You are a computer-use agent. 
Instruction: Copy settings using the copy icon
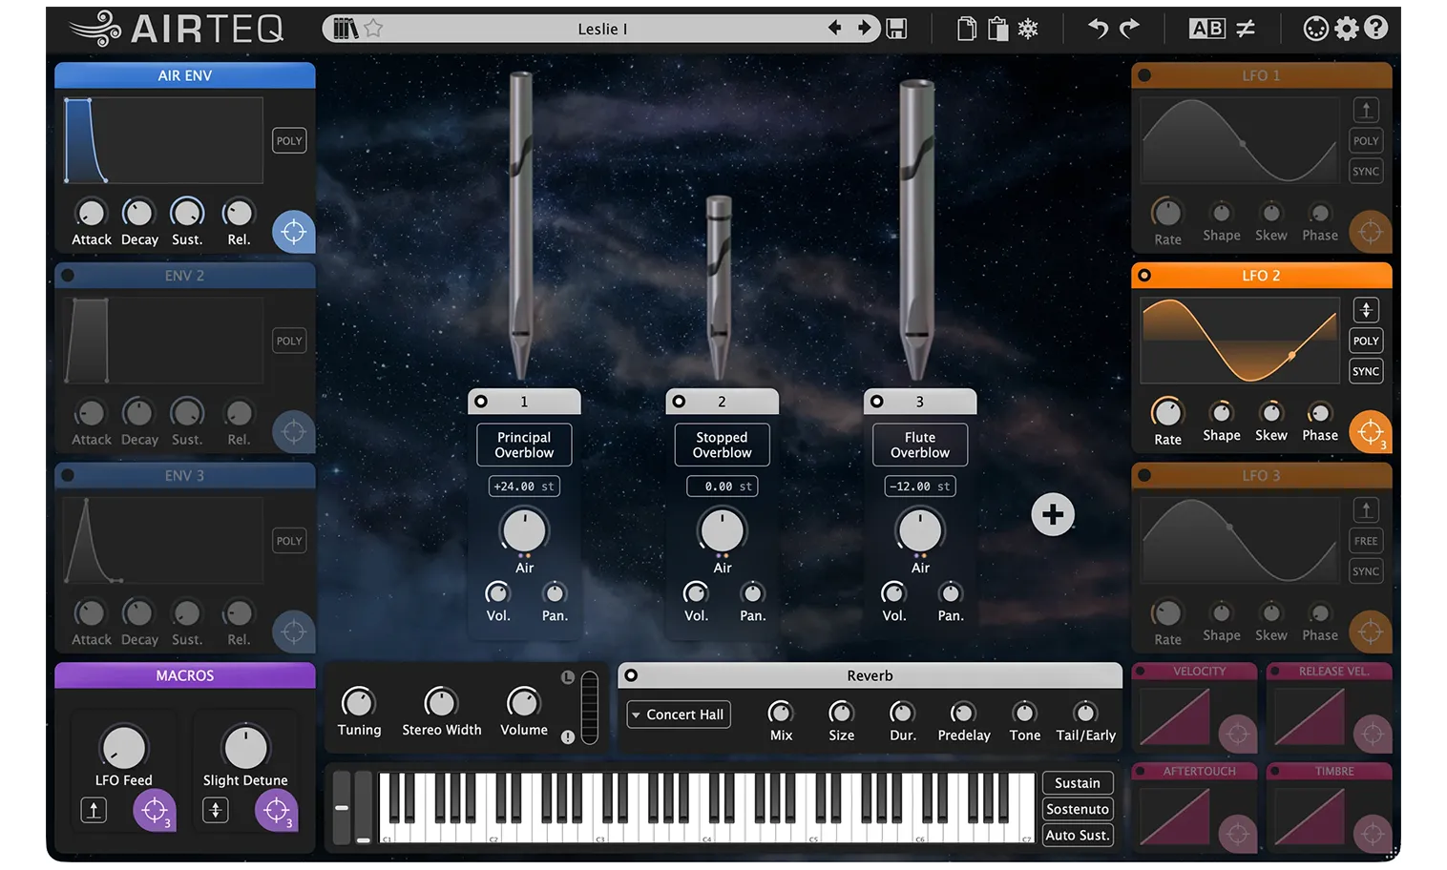point(967,29)
